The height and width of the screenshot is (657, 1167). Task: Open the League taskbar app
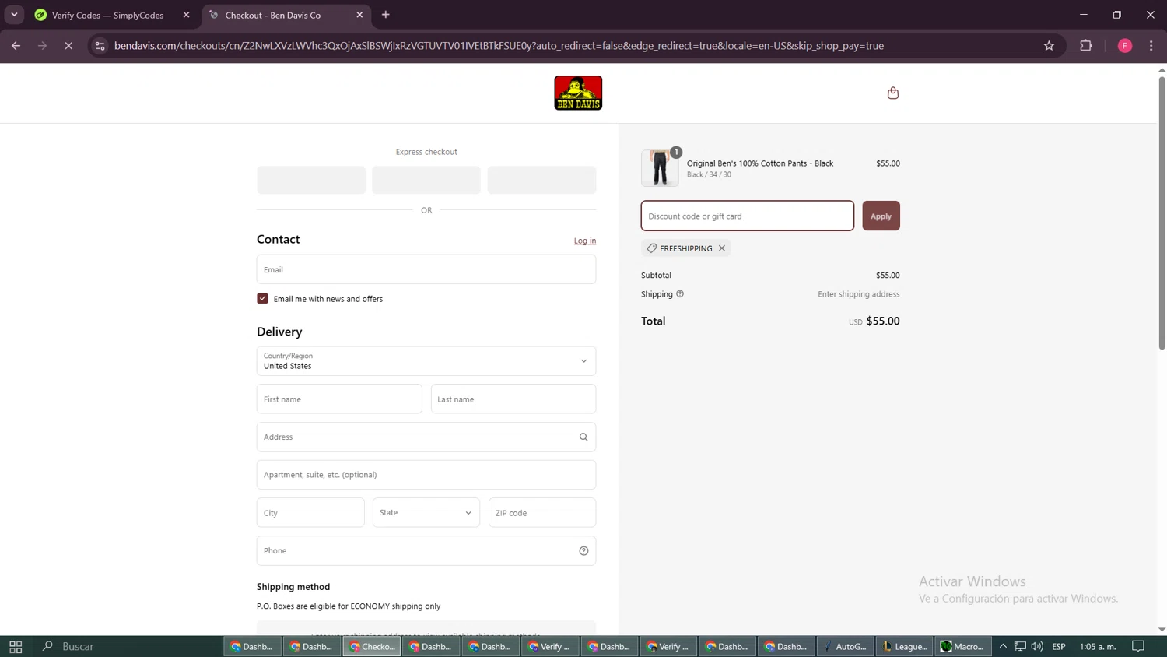(x=905, y=646)
